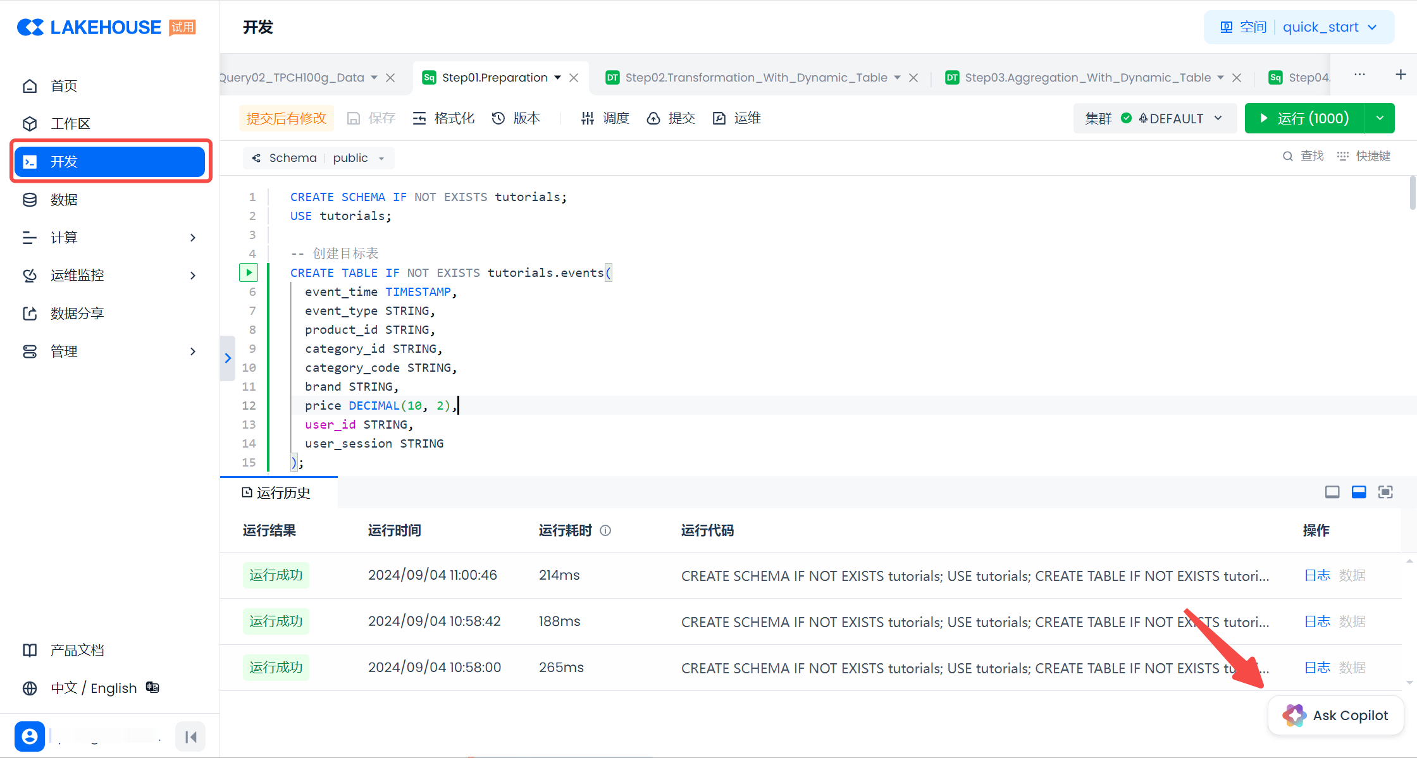Open the Operations (运维) toolbar item
This screenshot has height=758, width=1417.
pyautogui.click(x=736, y=118)
